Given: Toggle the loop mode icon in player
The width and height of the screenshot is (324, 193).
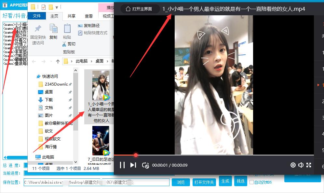Looking at the screenshot, I should click(145, 165).
